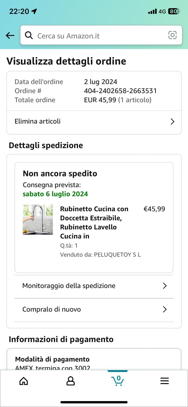Tap the faucet product thumbnail
This screenshot has width=188, height=407.
tap(38, 220)
